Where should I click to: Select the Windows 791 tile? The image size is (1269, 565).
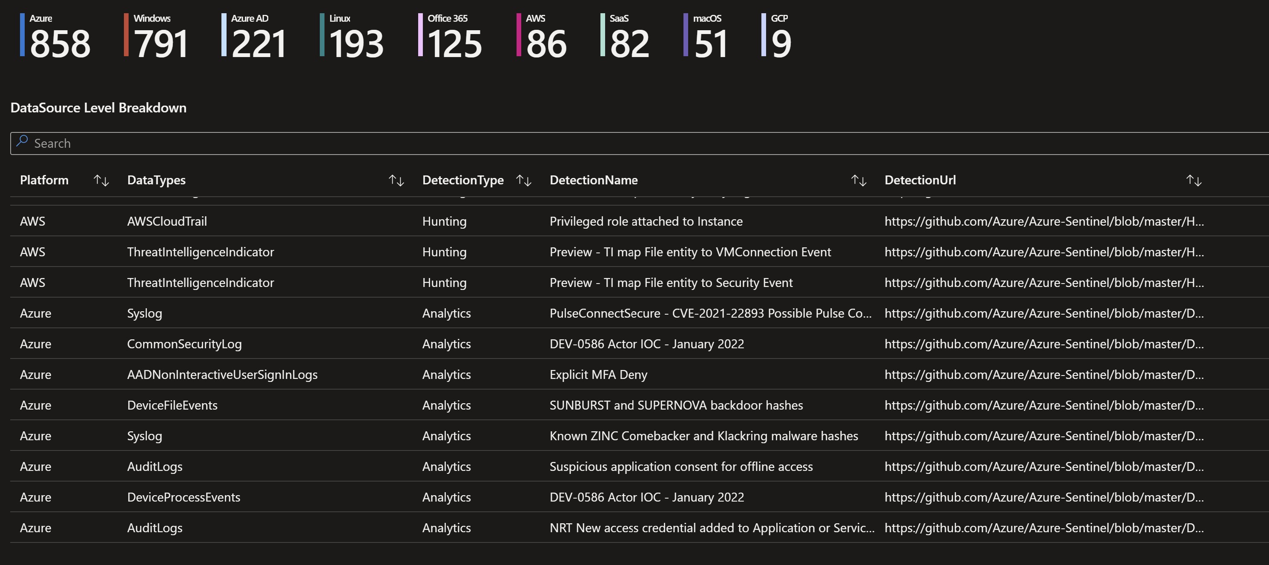156,35
